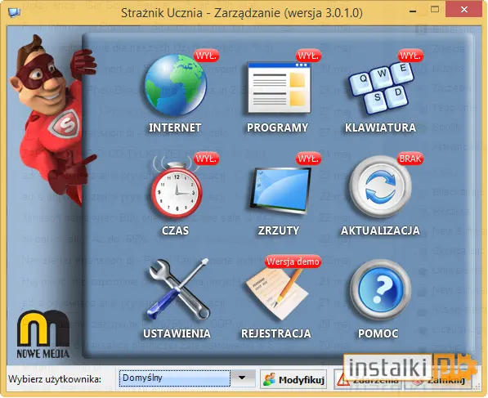Click the WYŁ. badge on Programy

coord(308,56)
